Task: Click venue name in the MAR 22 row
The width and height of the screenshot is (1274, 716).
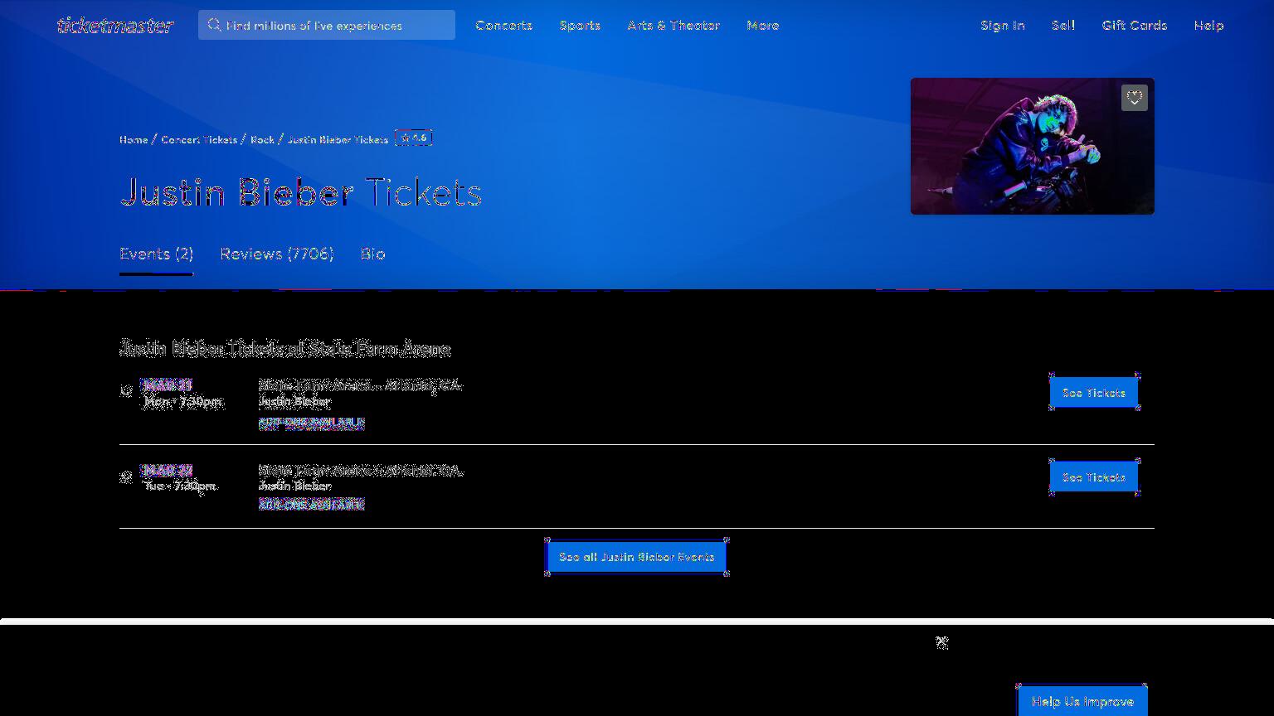Action: coord(360,471)
